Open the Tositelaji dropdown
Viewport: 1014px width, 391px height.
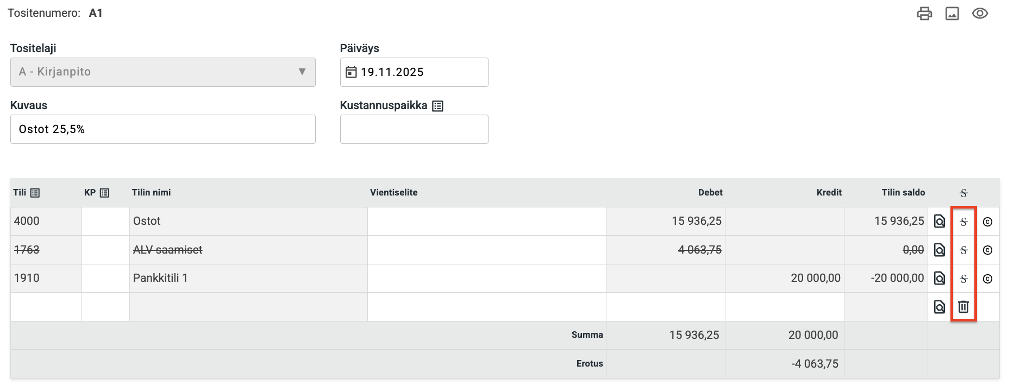tap(162, 72)
